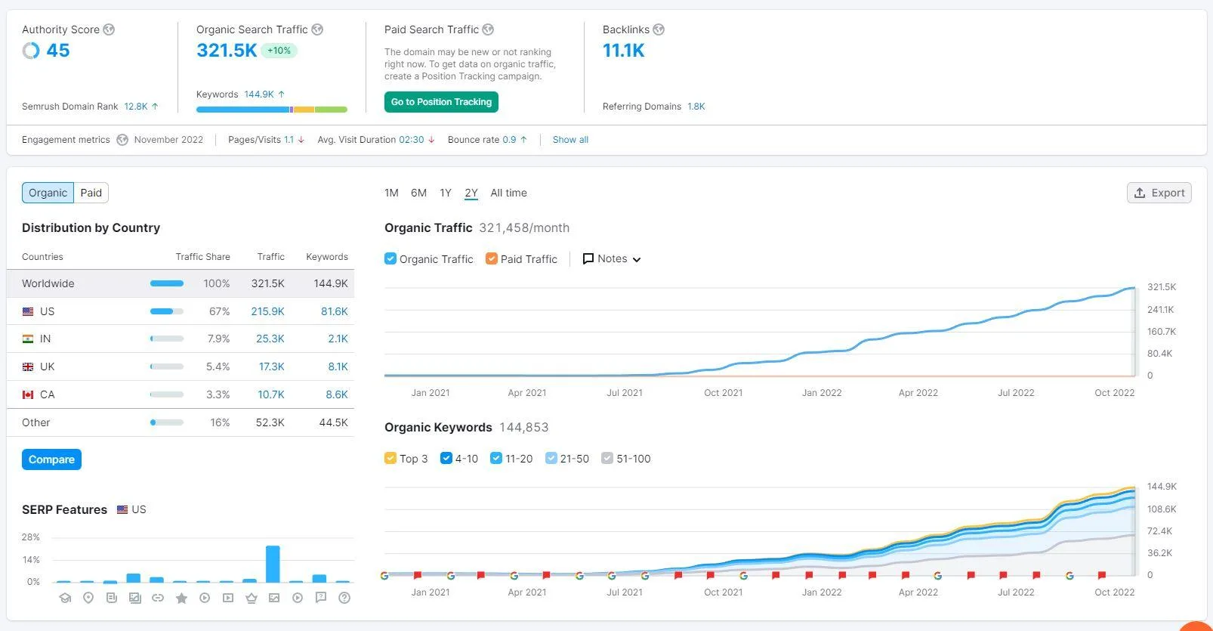The height and width of the screenshot is (631, 1213).
Task: Click the Organic Search Traffic info icon
Action: coord(317,29)
